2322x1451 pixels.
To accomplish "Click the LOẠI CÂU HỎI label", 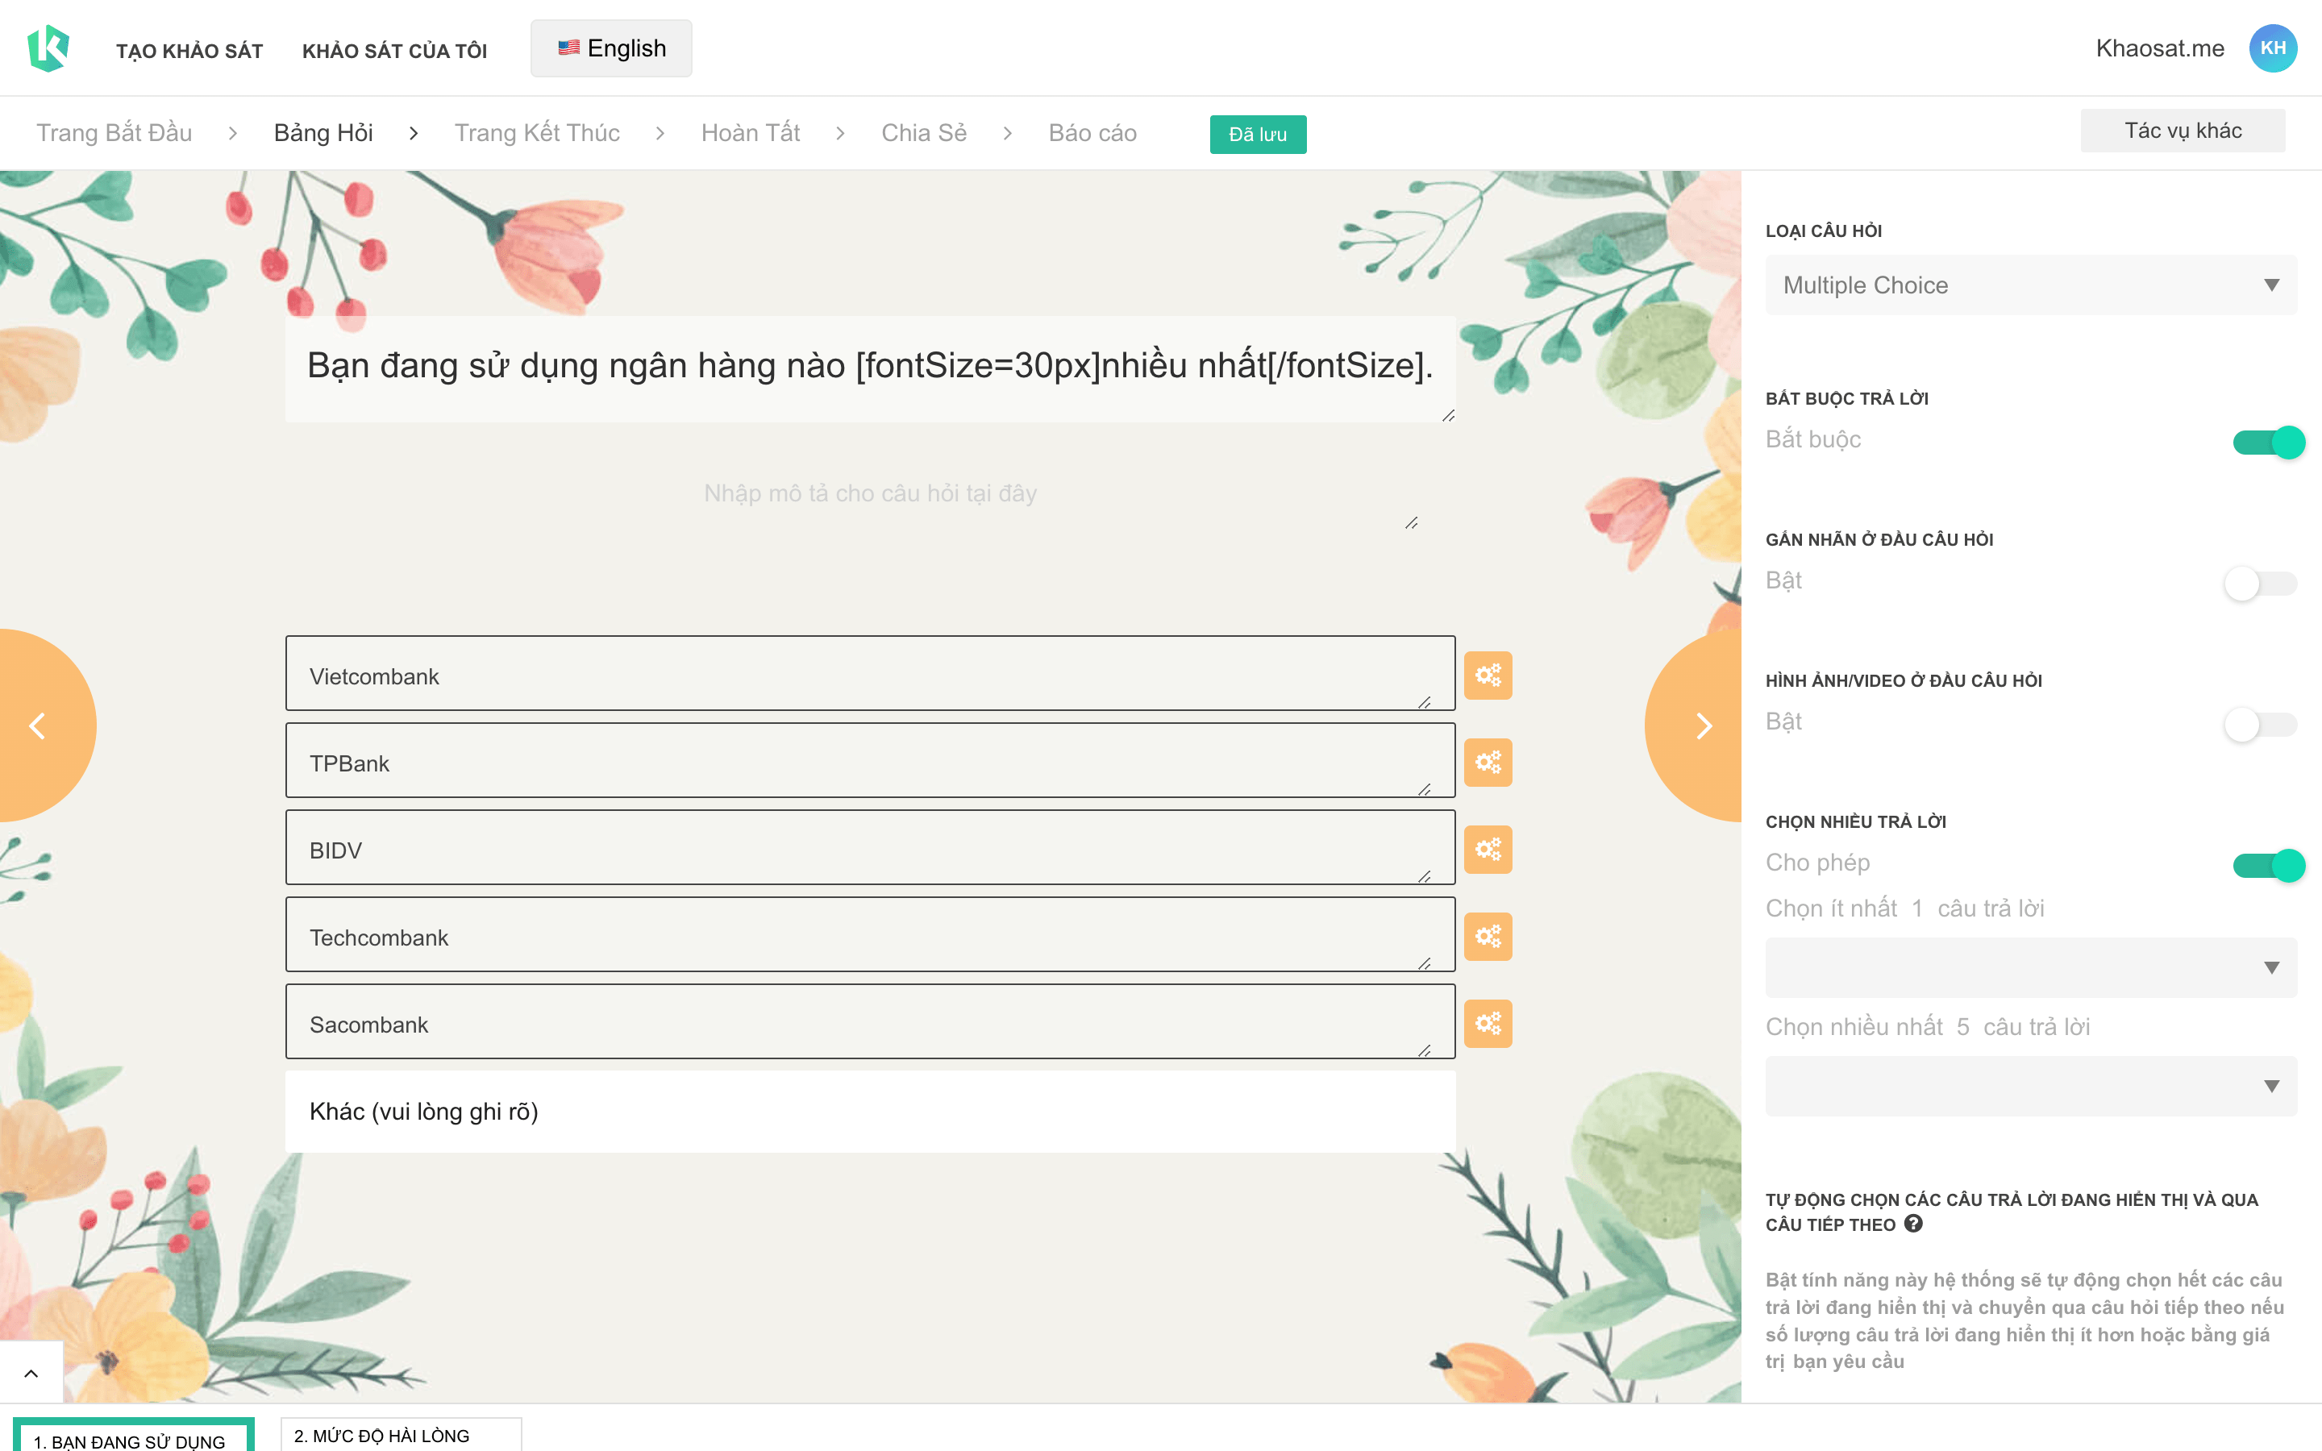I will 1823,231.
